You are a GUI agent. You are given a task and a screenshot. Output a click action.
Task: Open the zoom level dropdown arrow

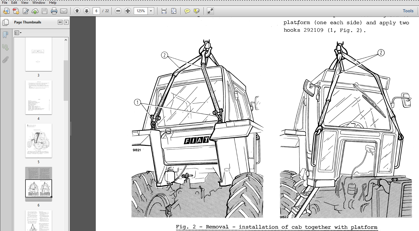151,11
